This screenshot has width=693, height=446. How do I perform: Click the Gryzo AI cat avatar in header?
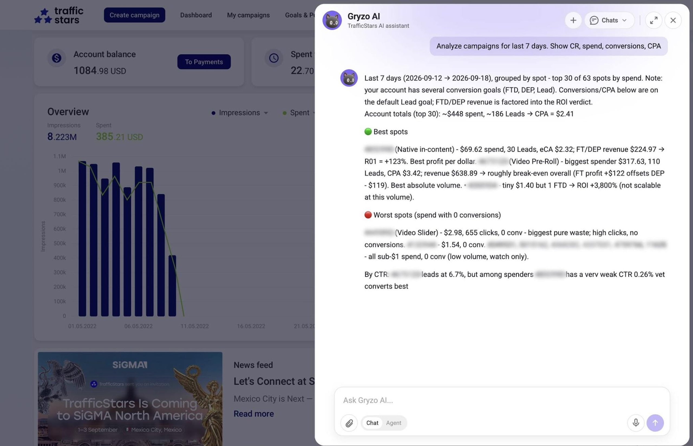[x=332, y=20]
